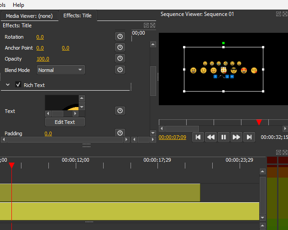Image resolution: width=288 pixels, height=230 pixels.
Task: Click the green rotation handle in viewer
Action: (223, 43)
